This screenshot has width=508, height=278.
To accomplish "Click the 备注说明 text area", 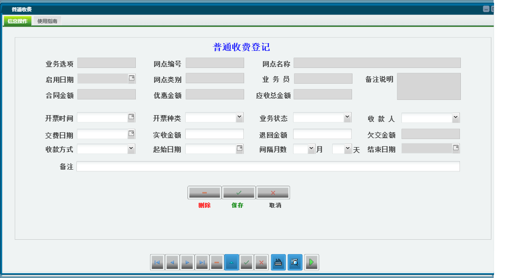I will coord(429,86).
